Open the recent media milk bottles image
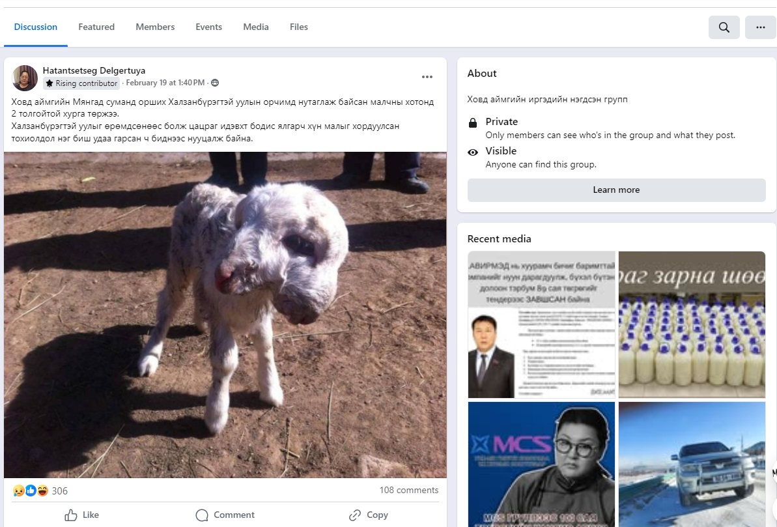 point(692,324)
